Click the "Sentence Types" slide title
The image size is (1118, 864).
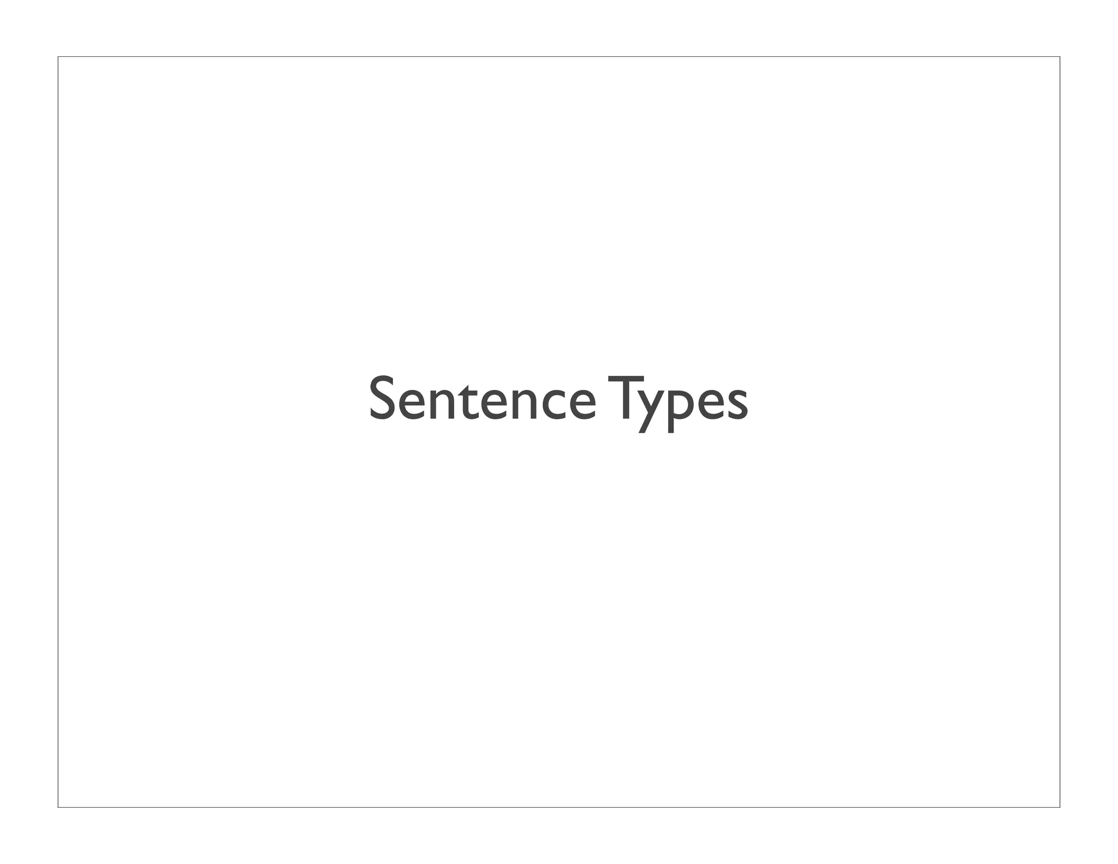point(558,400)
